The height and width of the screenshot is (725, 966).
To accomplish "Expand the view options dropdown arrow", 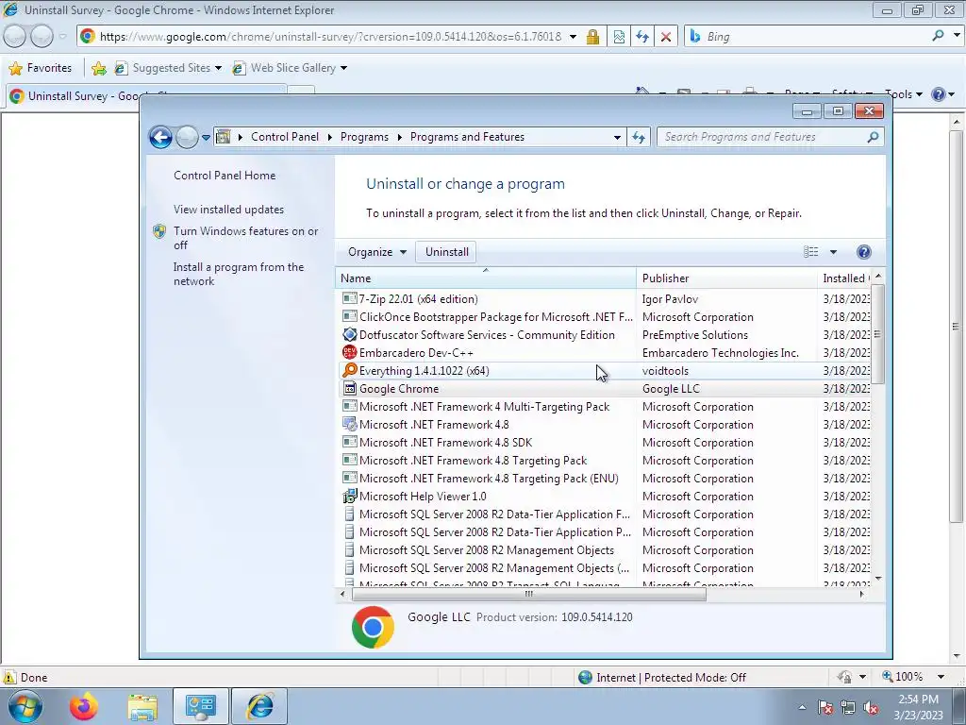I will coord(833,252).
